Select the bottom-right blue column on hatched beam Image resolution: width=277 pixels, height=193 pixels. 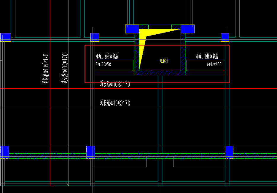229,152
